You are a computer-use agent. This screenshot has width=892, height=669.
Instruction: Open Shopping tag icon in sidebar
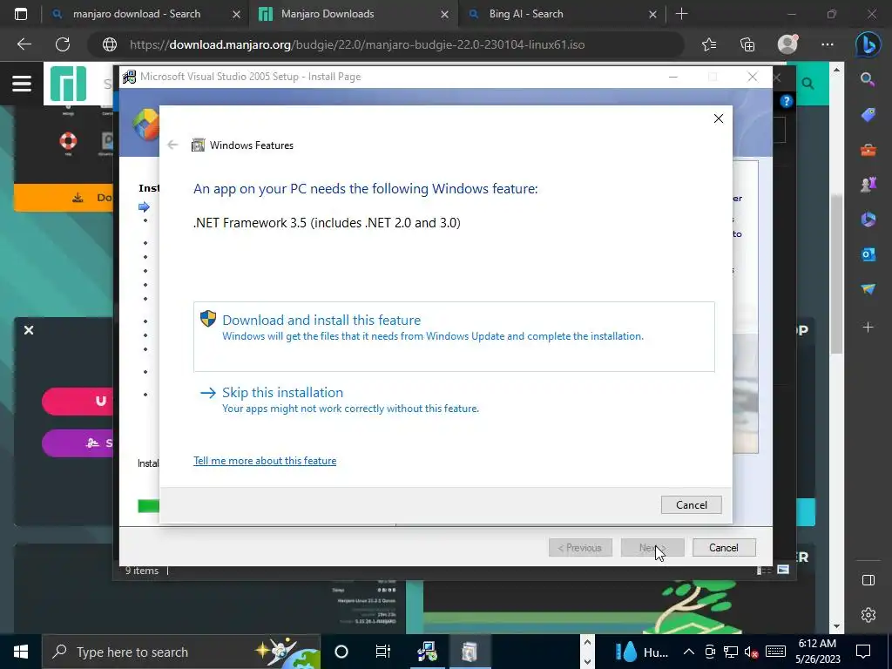pyautogui.click(x=868, y=114)
